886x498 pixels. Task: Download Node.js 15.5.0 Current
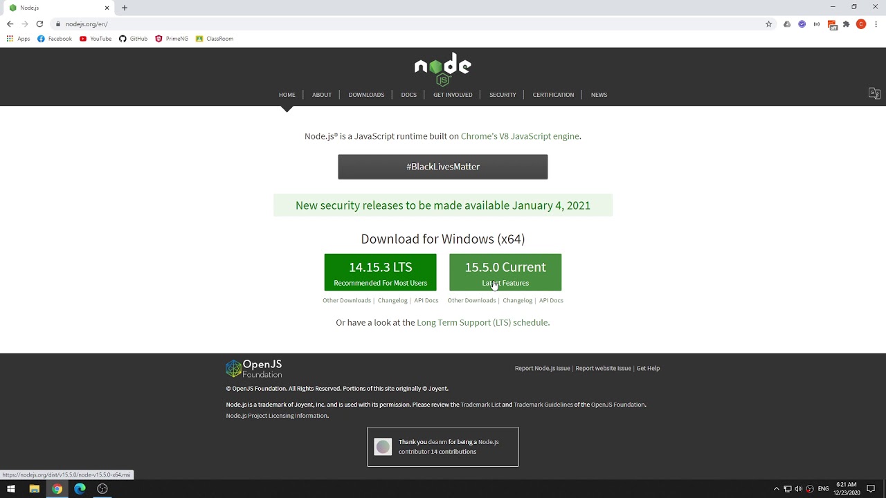[505, 273]
